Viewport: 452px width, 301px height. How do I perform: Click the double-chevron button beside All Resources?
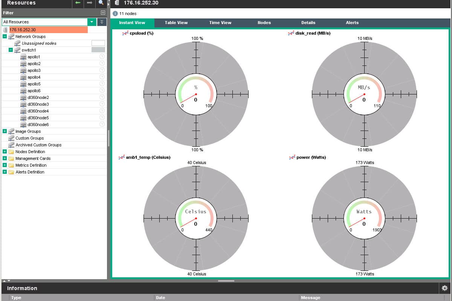click(x=102, y=22)
